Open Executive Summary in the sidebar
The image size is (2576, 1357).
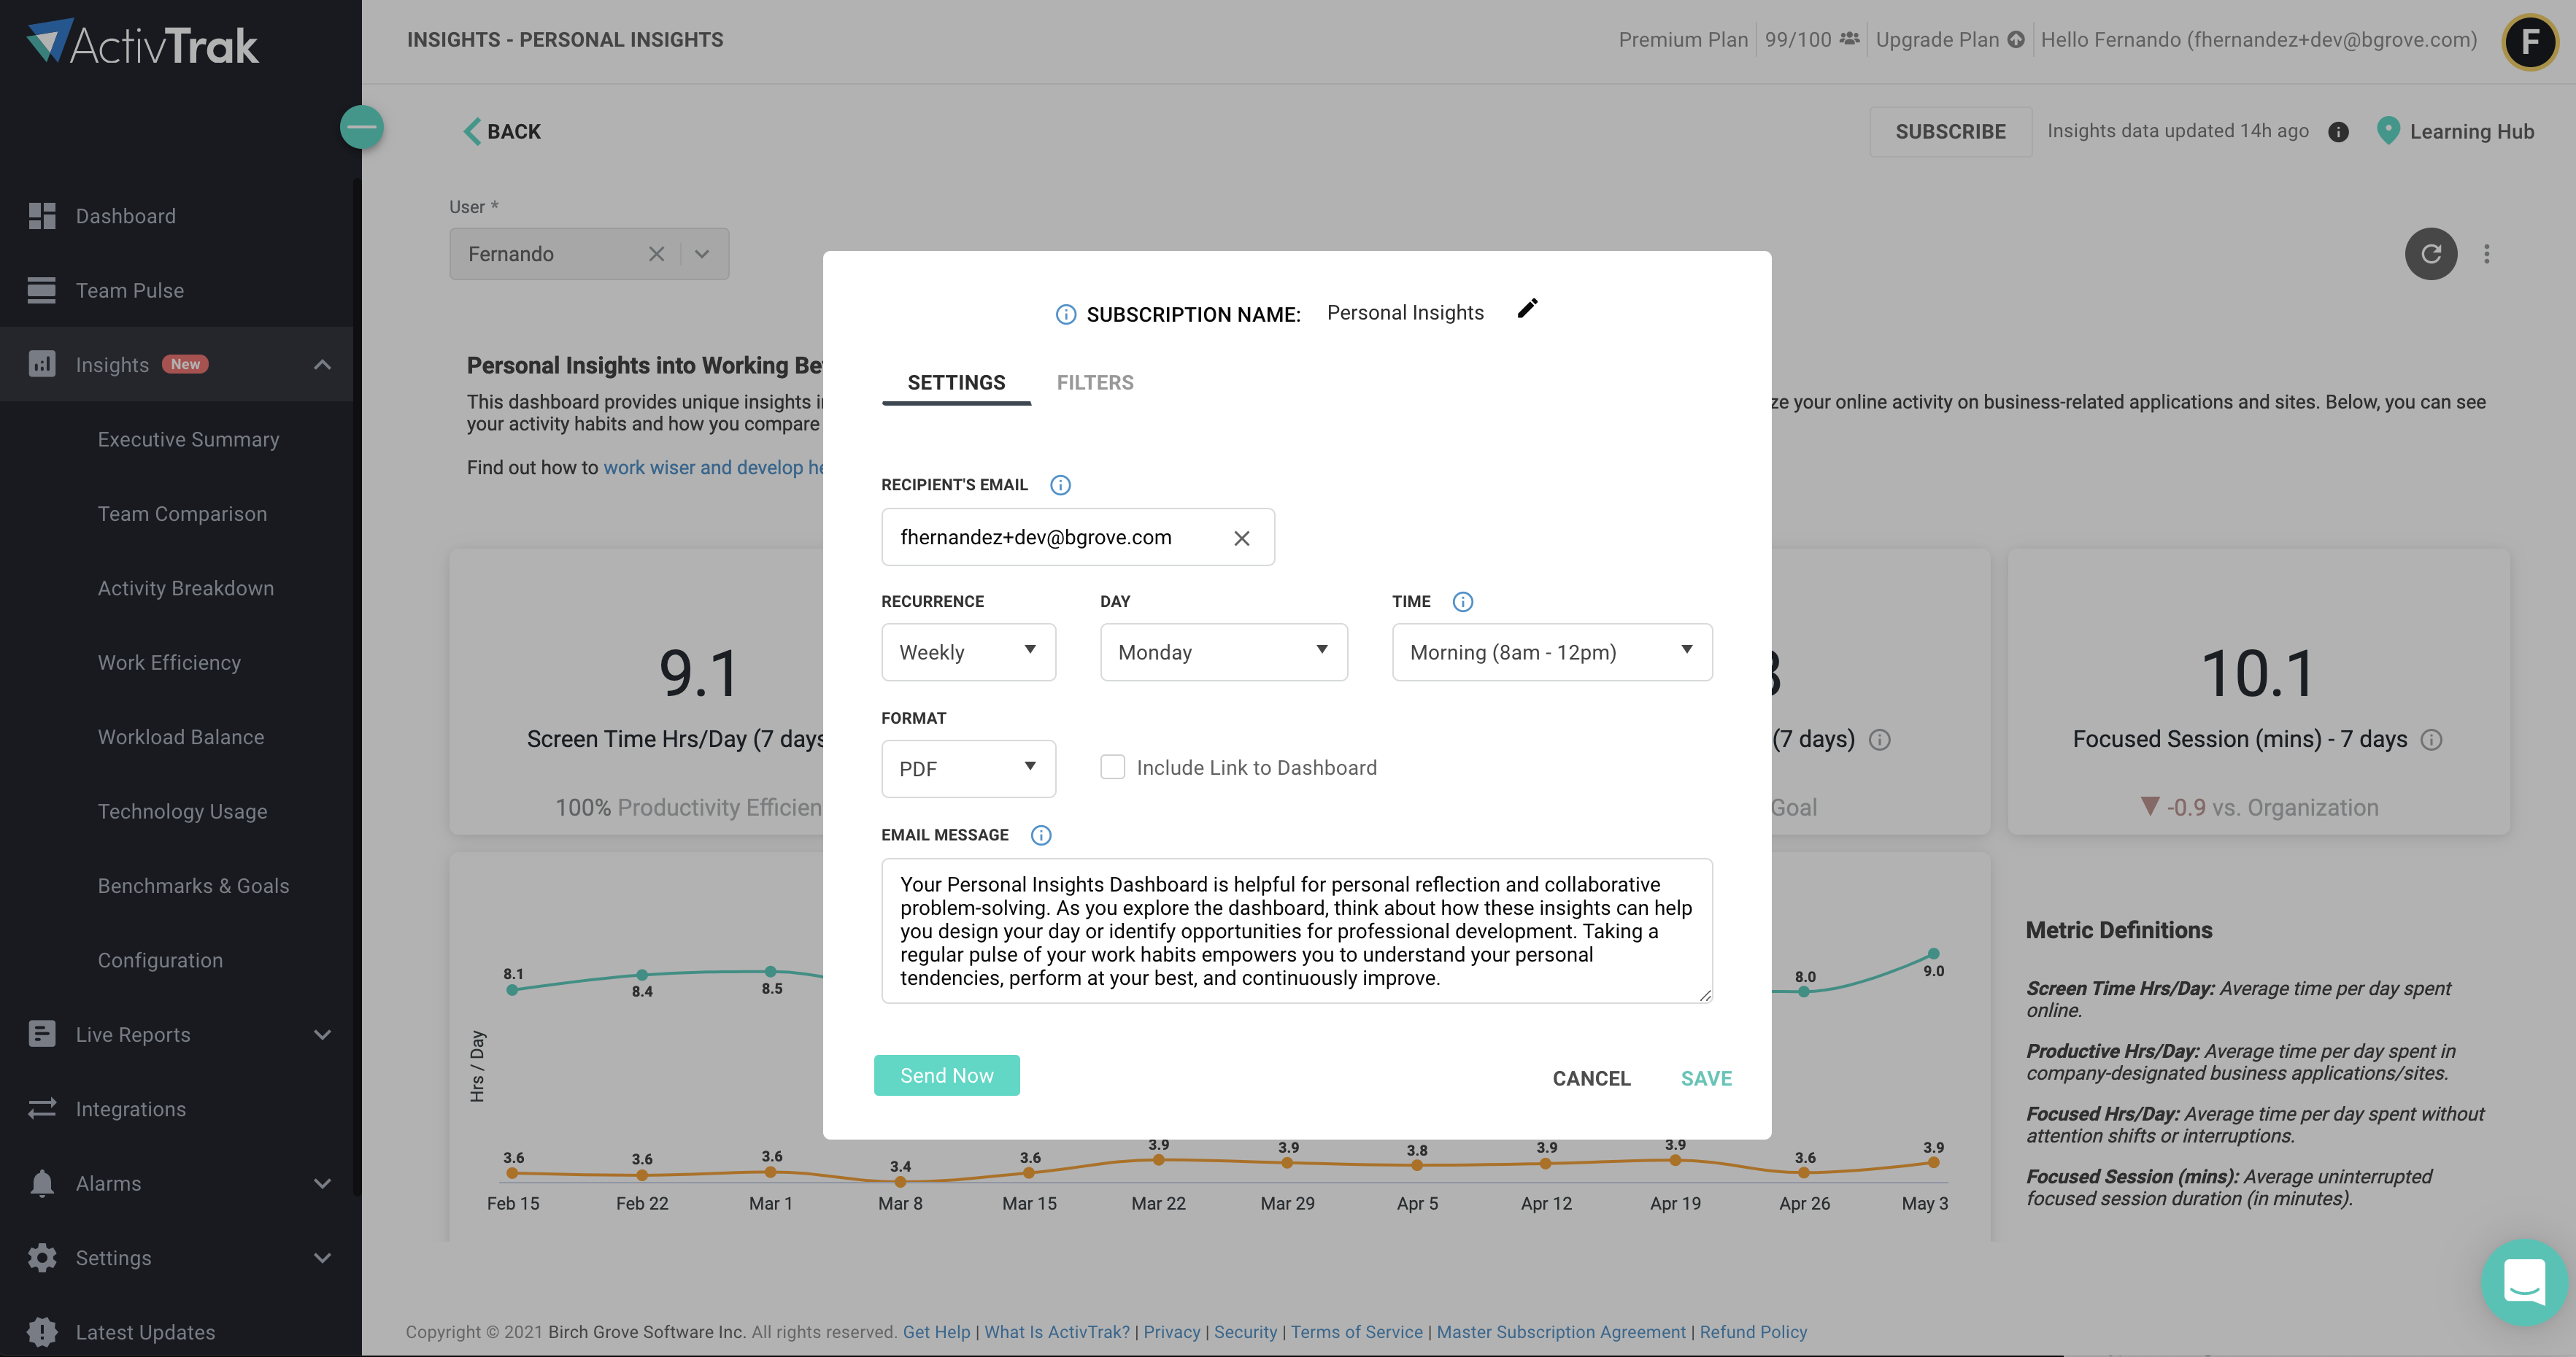coord(188,439)
